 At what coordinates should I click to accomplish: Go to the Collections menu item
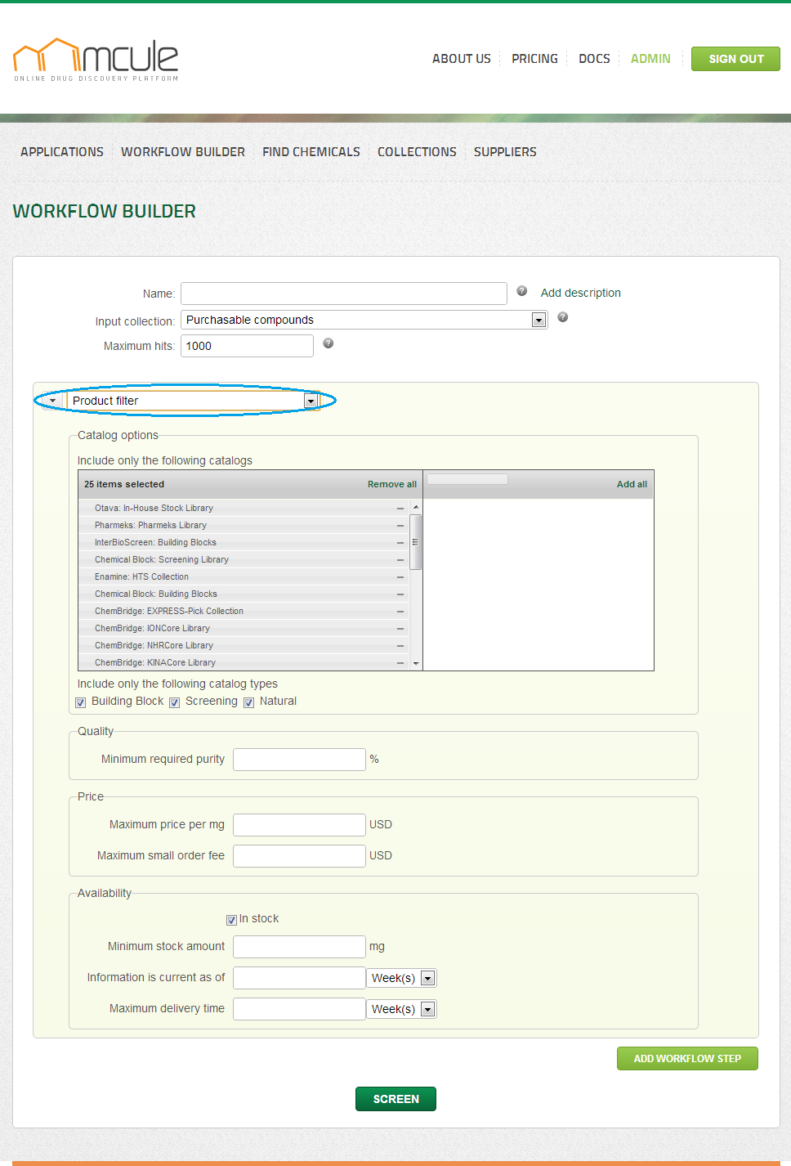[x=417, y=152]
